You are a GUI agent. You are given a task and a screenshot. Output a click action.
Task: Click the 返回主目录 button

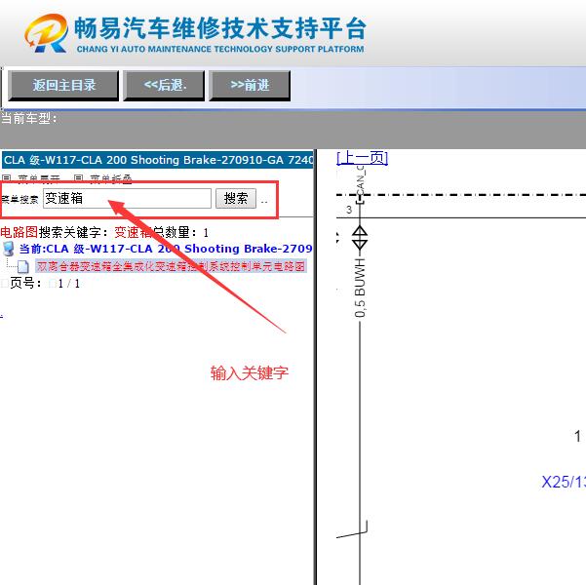pyautogui.click(x=63, y=86)
